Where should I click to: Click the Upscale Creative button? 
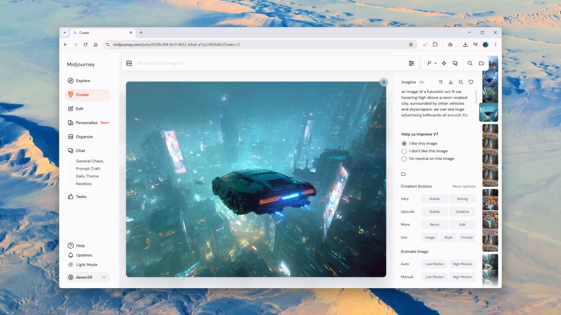click(462, 212)
